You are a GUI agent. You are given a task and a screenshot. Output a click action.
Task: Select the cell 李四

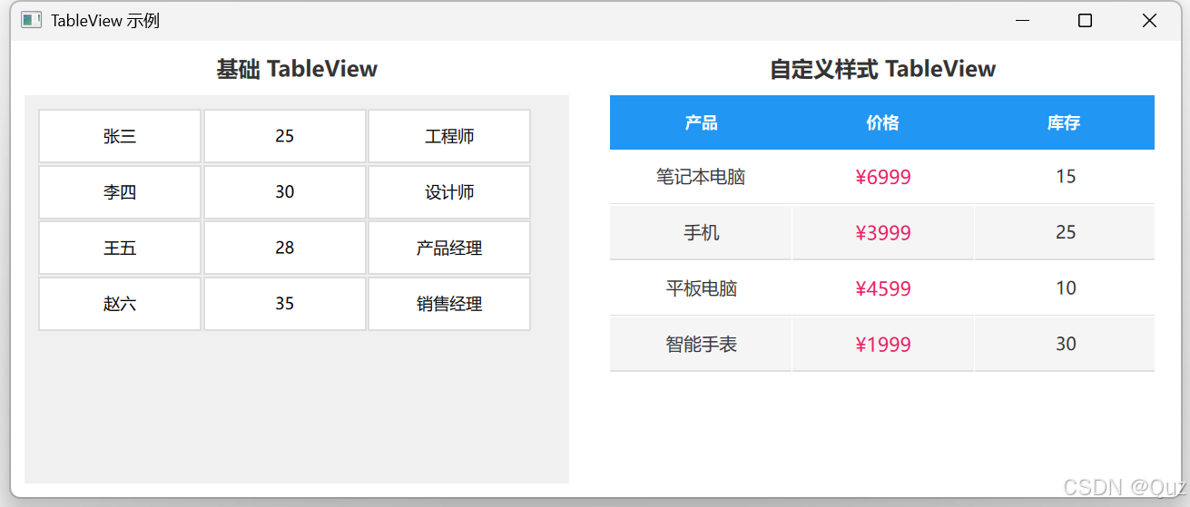pyautogui.click(x=120, y=192)
